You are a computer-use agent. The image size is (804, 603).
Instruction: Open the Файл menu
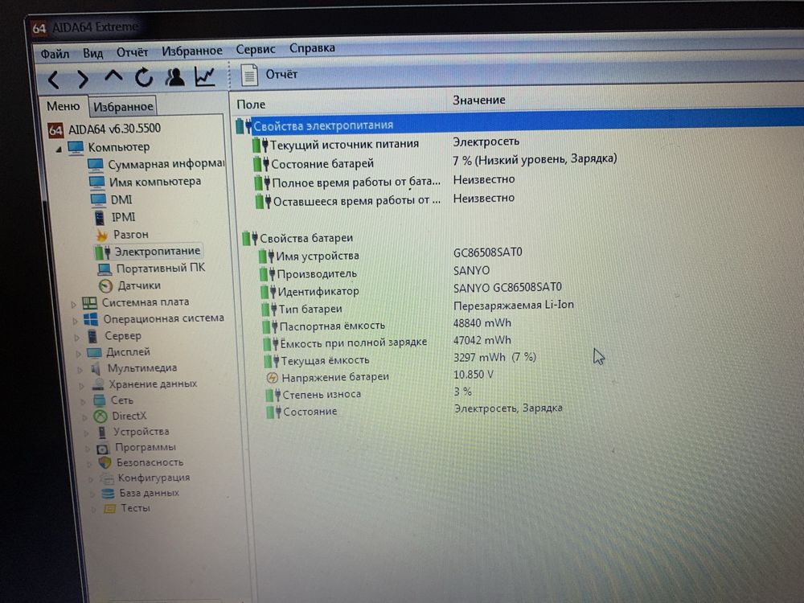[x=55, y=53]
